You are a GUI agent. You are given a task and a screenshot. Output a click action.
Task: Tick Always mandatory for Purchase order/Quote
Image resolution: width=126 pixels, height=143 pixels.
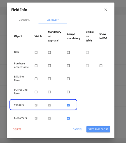(x=68, y=66)
